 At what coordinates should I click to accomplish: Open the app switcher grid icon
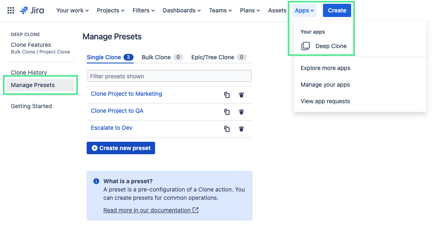[x=11, y=10]
